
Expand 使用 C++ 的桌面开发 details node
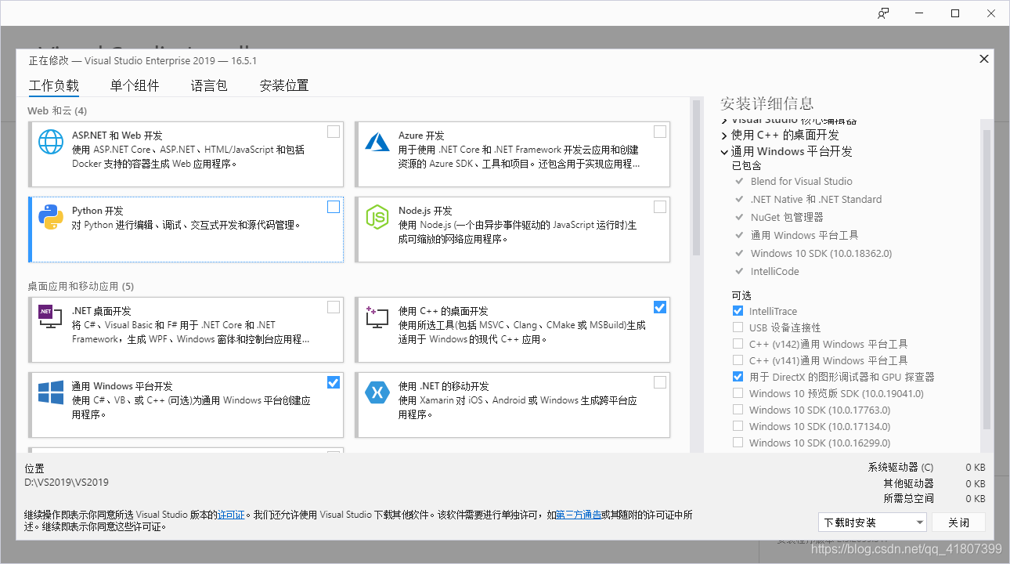724,136
